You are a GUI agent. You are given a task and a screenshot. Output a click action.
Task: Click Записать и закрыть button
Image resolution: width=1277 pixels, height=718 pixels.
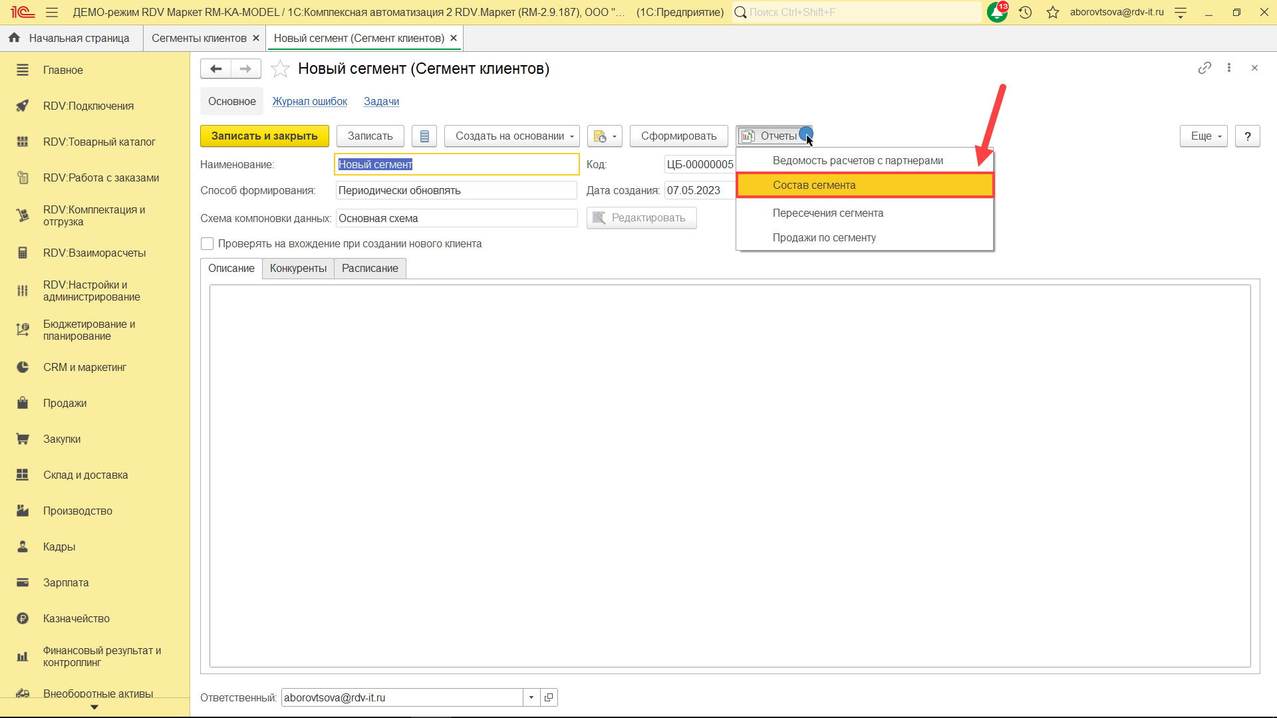point(264,136)
